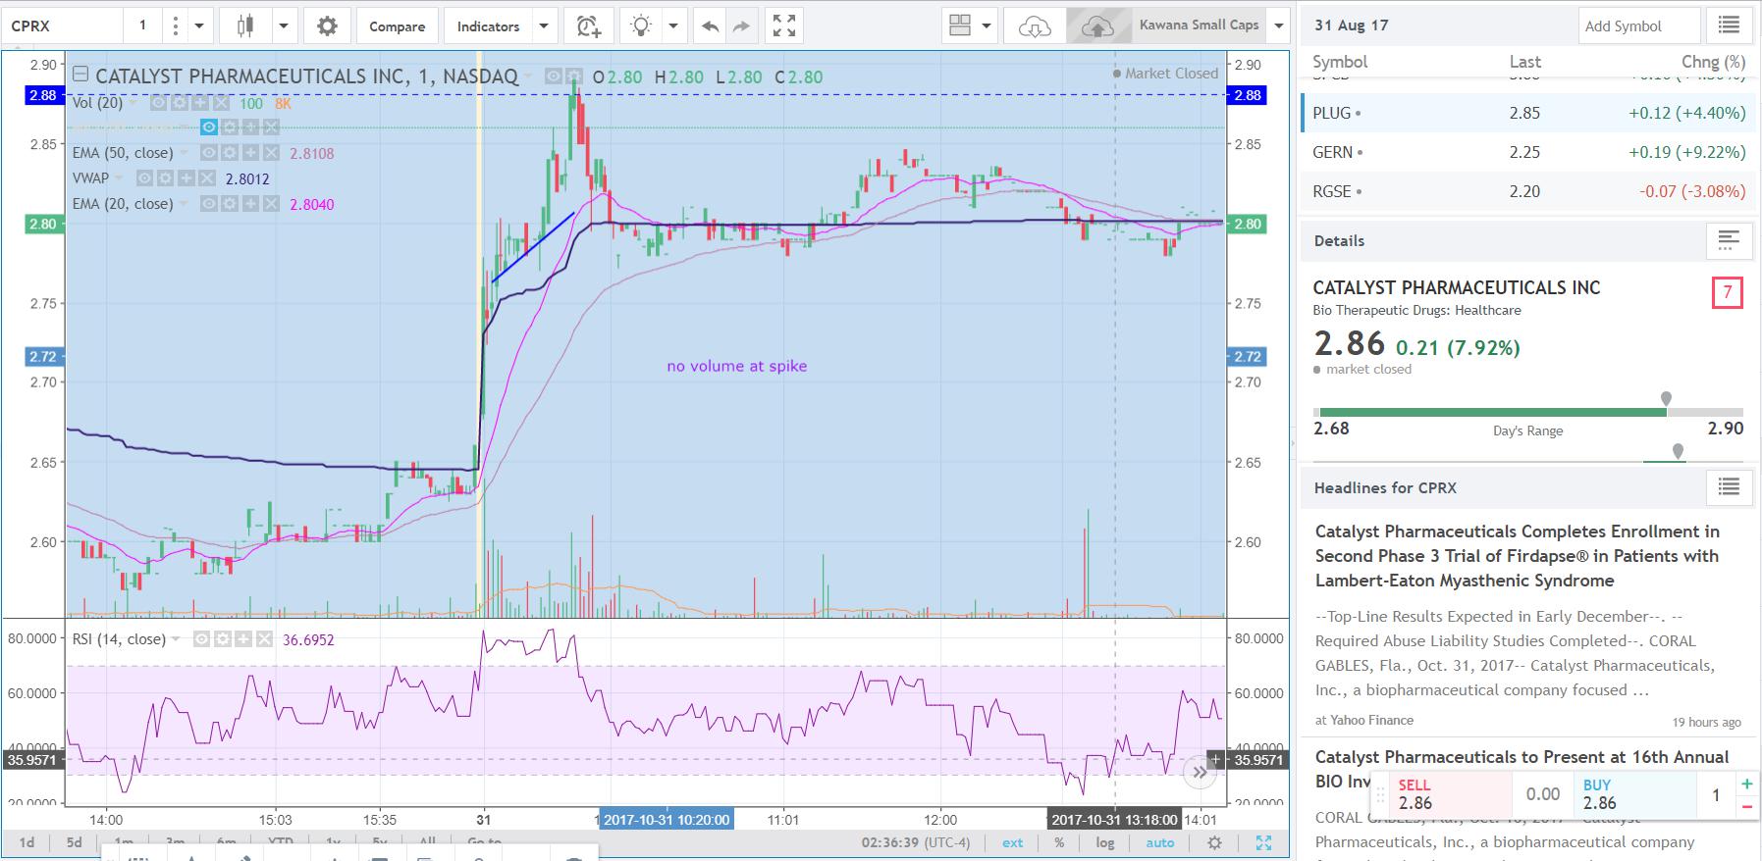Viewport: 1762px width, 861px height.
Task: Toggle visibility of VWAP indicator
Action: (x=142, y=178)
